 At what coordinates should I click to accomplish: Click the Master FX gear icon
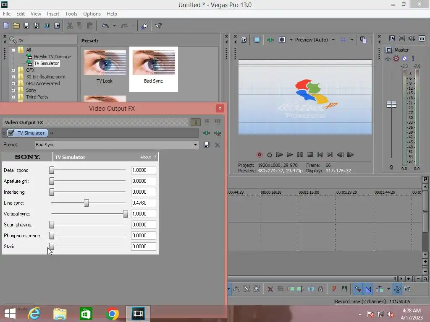[x=396, y=58]
